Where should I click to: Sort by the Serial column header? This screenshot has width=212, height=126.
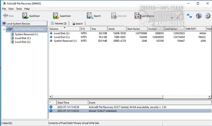point(117,29)
